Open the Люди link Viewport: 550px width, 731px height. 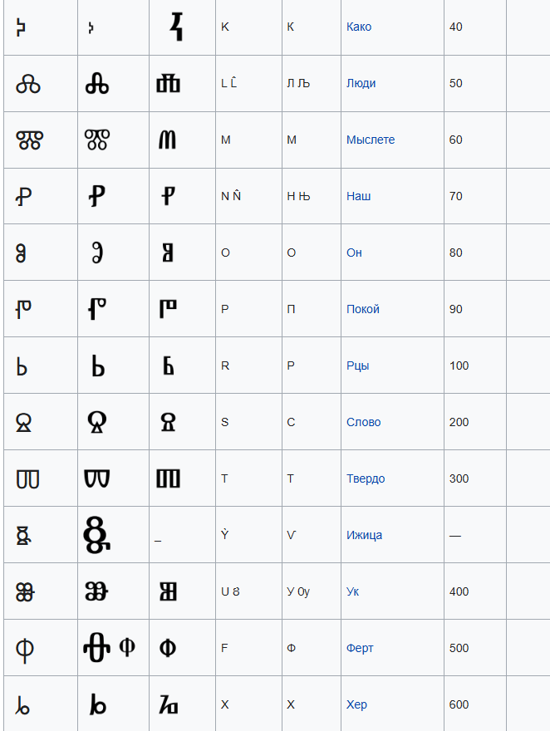point(361,83)
